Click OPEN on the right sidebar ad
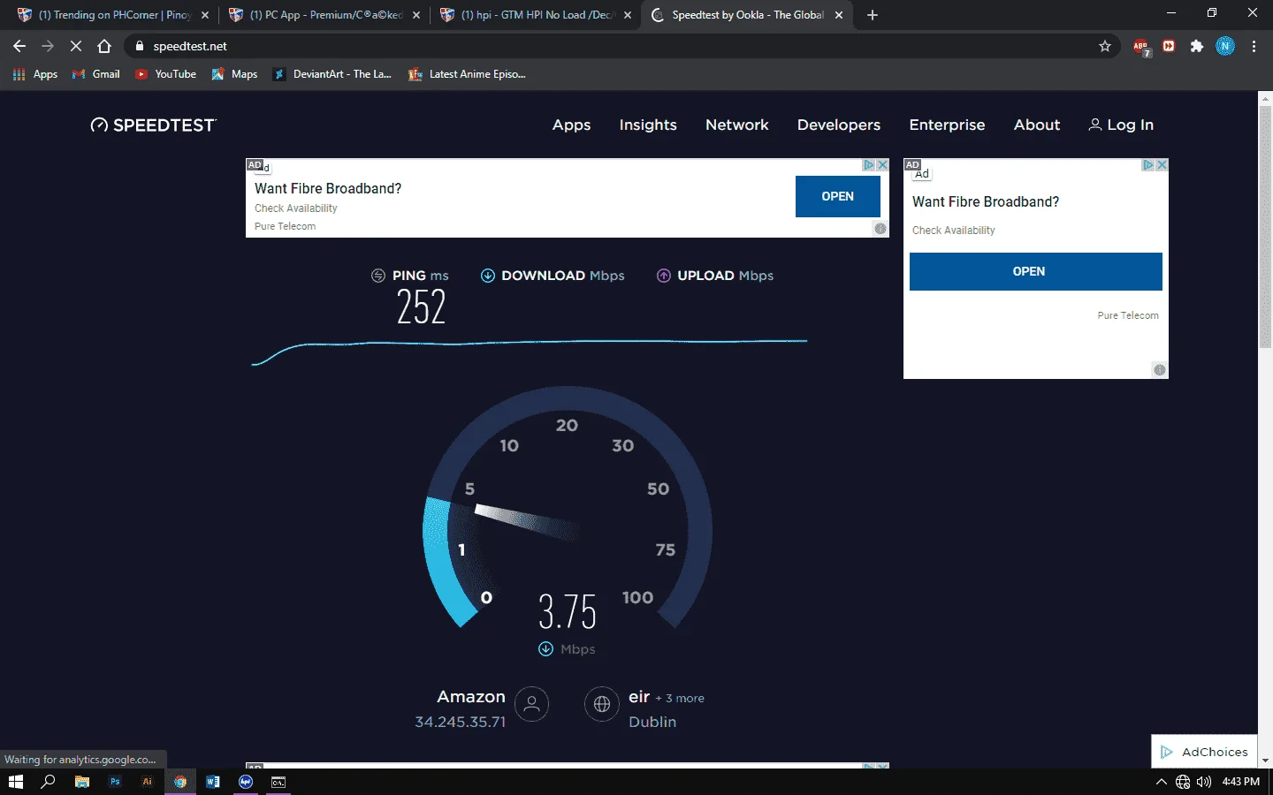Image resolution: width=1273 pixels, height=795 pixels. (1035, 271)
